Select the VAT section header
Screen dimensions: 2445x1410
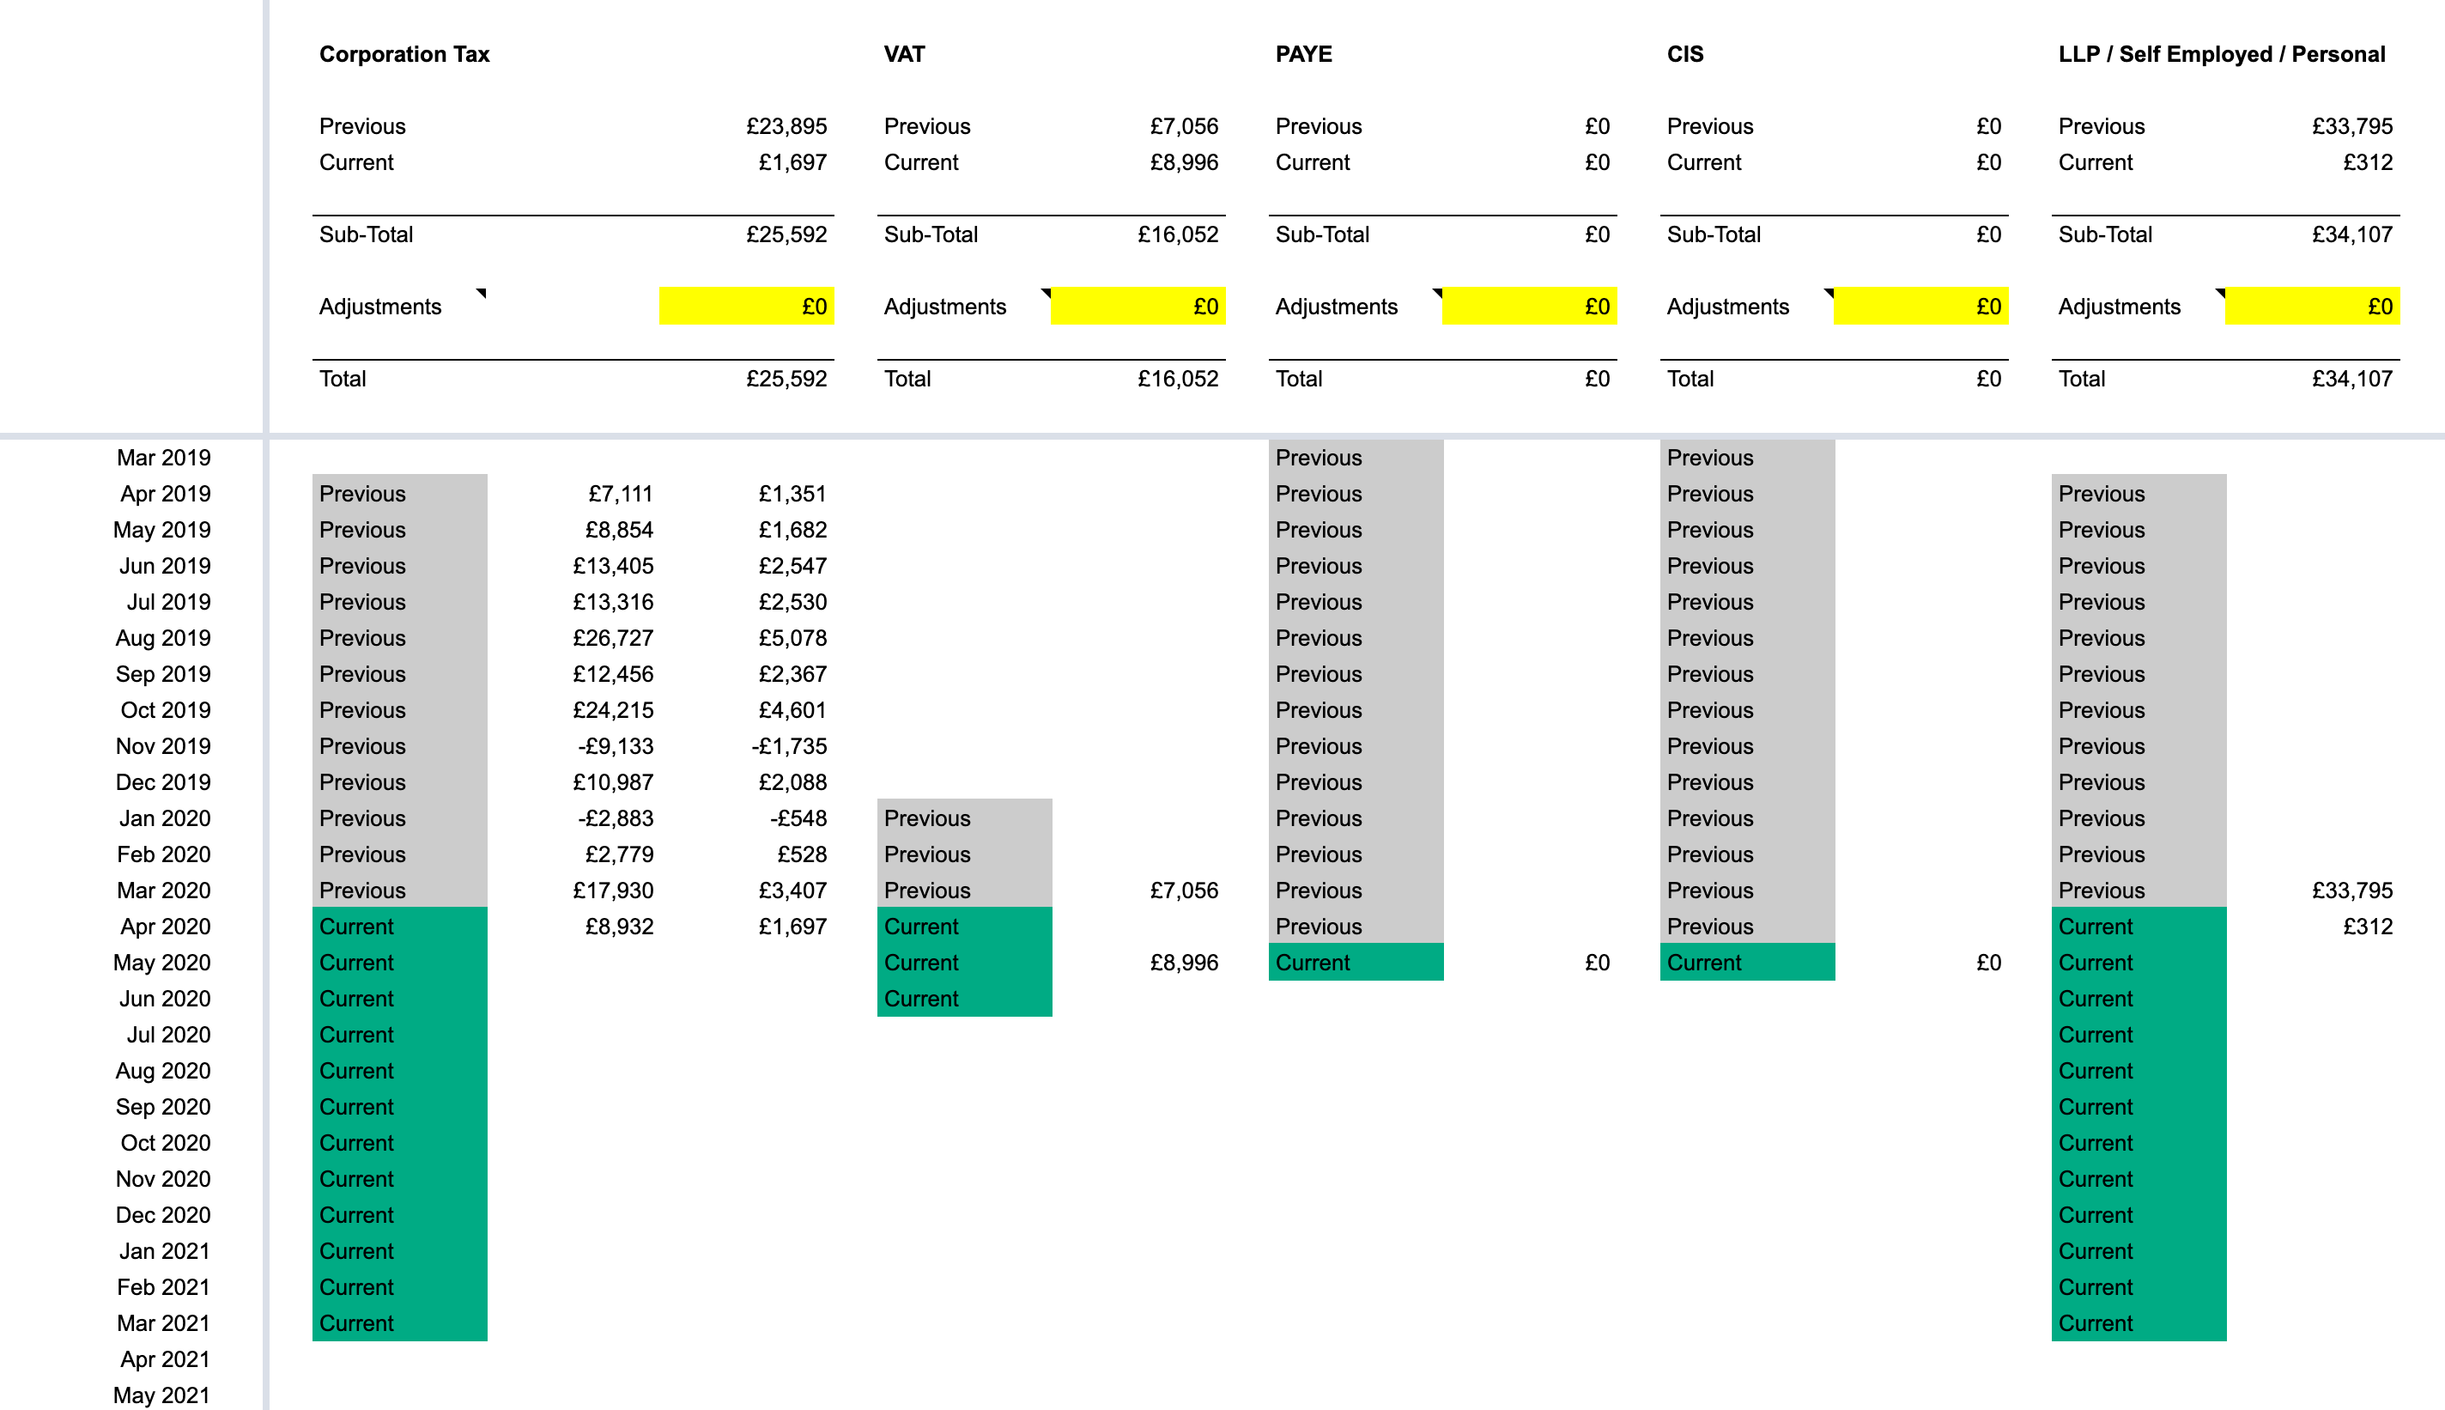click(904, 54)
